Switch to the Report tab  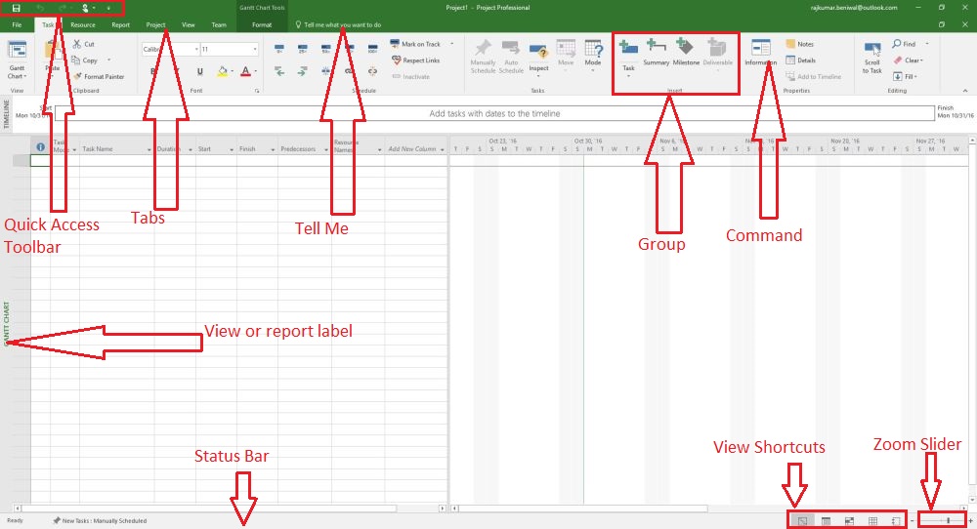coord(120,25)
